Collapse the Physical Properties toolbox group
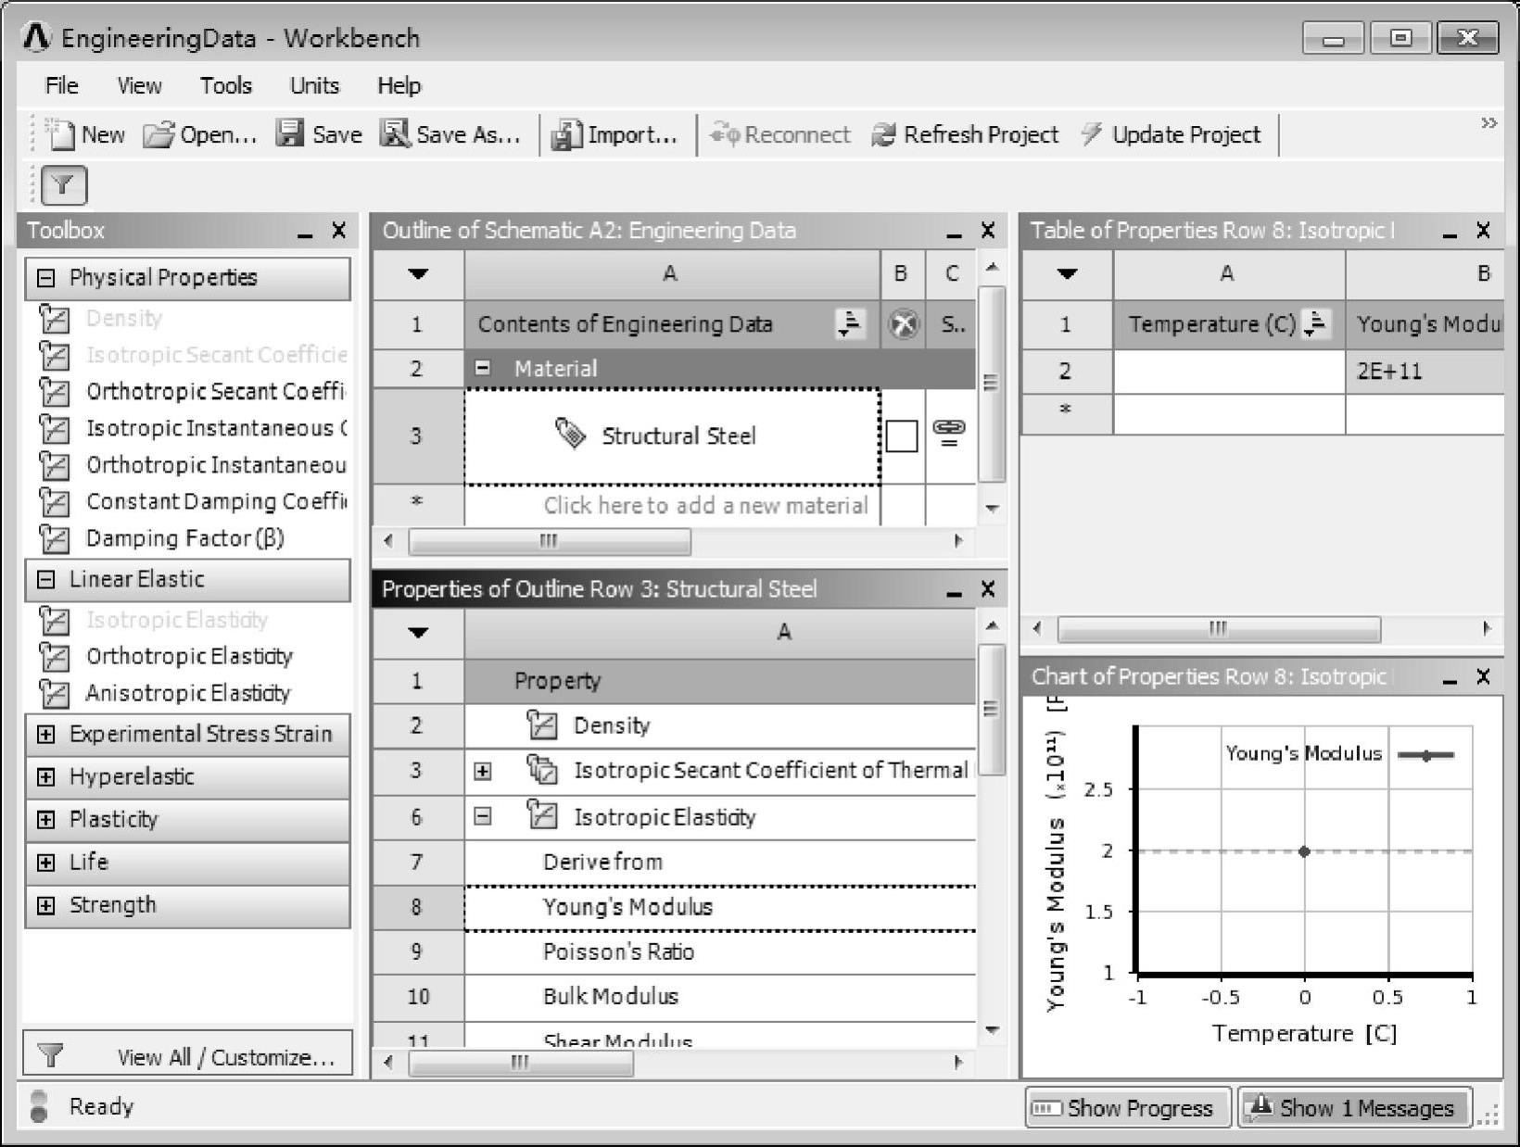 (x=45, y=278)
